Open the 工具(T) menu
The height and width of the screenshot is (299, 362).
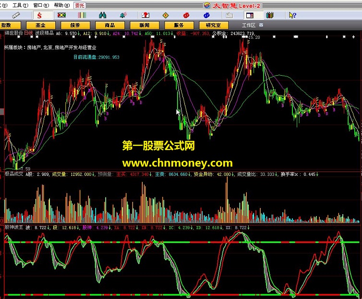20,5
